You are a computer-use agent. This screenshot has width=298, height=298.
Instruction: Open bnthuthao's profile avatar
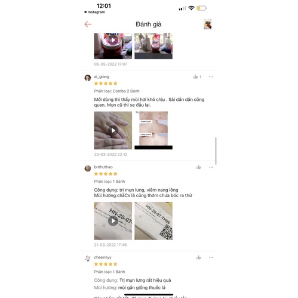(88, 168)
